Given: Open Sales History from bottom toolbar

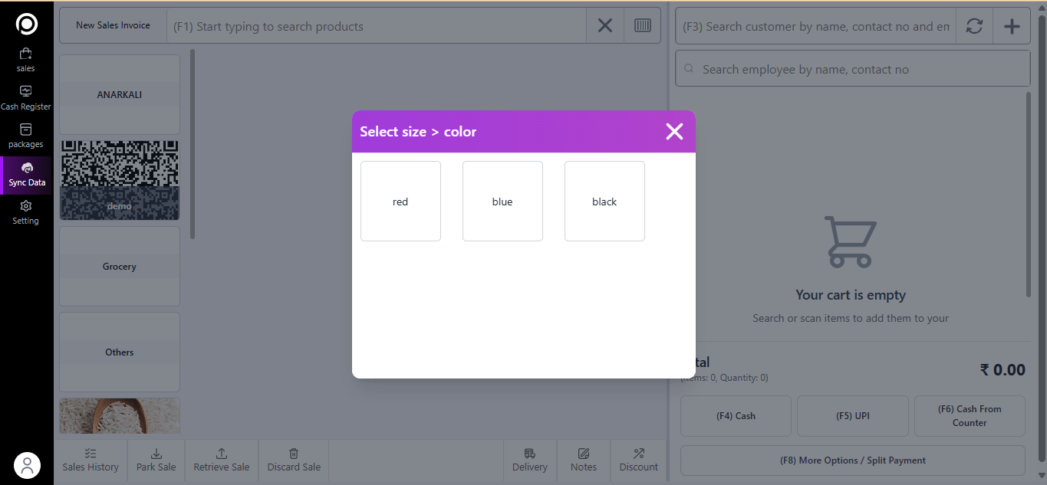Looking at the screenshot, I should [x=91, y=460].
